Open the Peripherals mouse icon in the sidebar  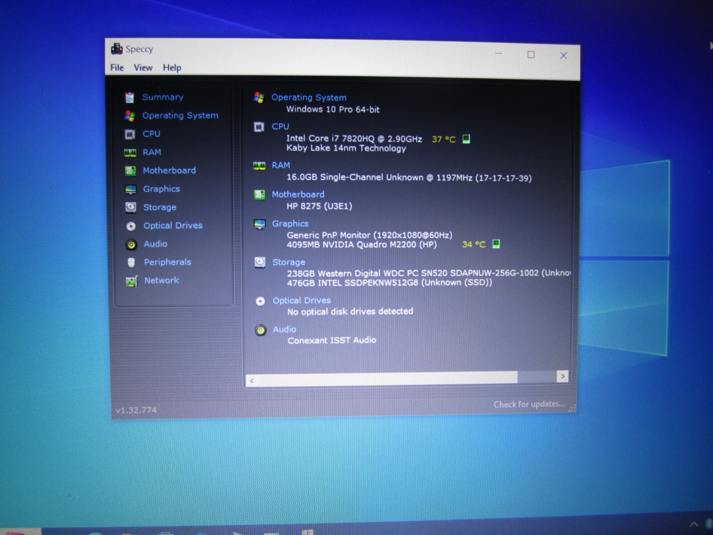tap(131, 263)
